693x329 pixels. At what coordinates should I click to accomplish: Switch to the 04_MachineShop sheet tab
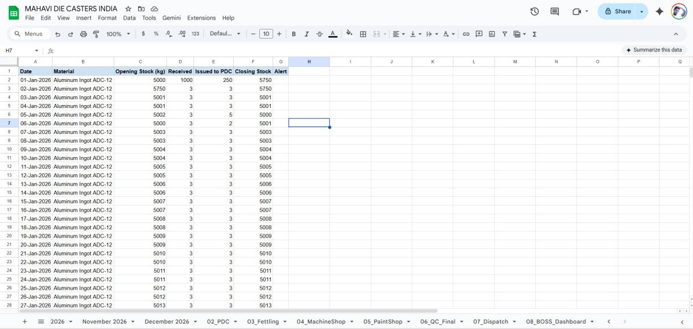coord(321,321)
